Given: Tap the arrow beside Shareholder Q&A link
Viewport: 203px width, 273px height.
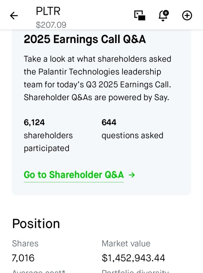Looking at the screenshot, I should (x=132, y=175).
